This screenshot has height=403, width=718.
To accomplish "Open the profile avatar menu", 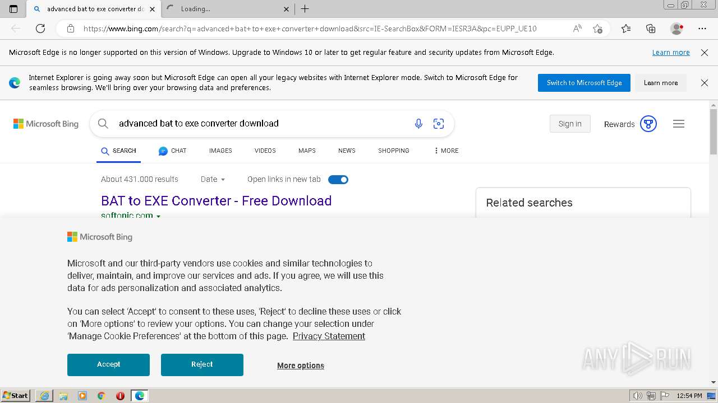I will (x=676, y=29).
